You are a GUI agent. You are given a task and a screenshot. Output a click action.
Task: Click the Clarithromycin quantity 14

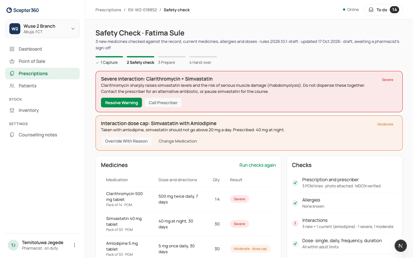click(x=217, y=199)
